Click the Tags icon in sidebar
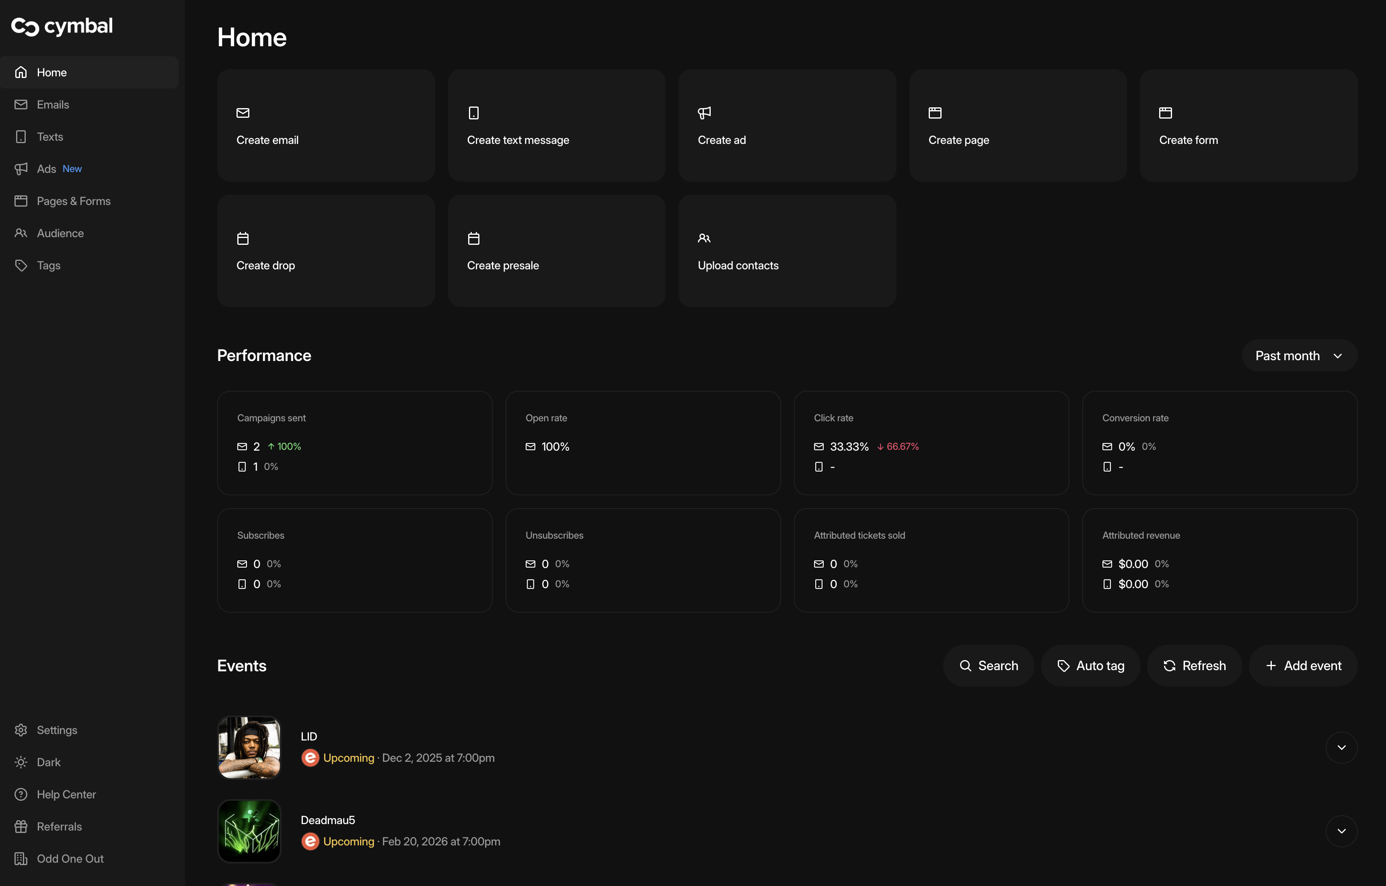The image size is (1386, 886). click(21, 265)
